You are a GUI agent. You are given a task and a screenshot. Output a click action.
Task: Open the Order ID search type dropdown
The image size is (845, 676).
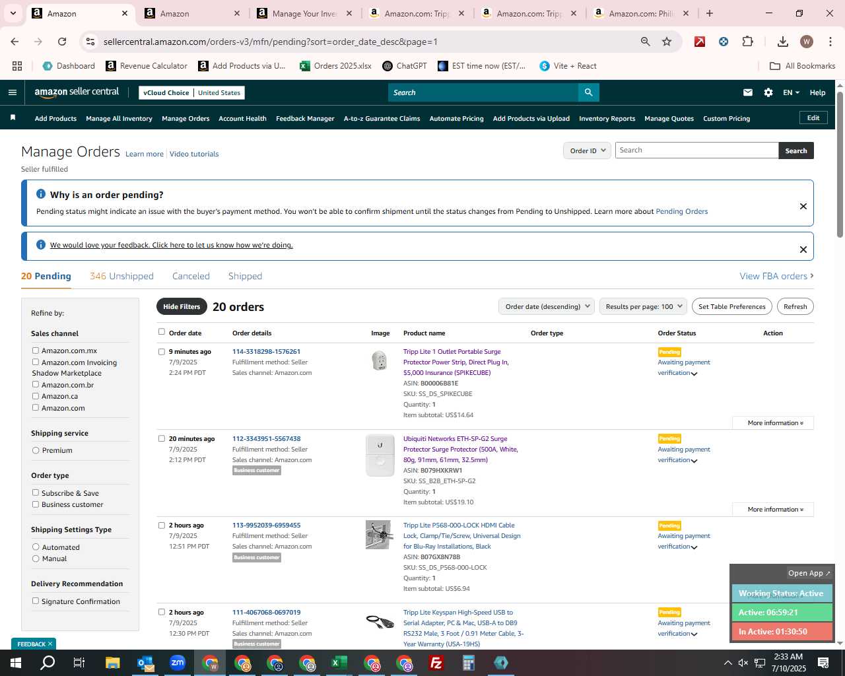tap(588, 151)
